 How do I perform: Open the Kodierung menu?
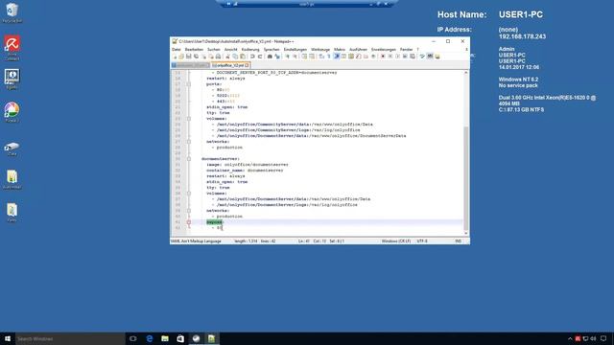point(250,49)
